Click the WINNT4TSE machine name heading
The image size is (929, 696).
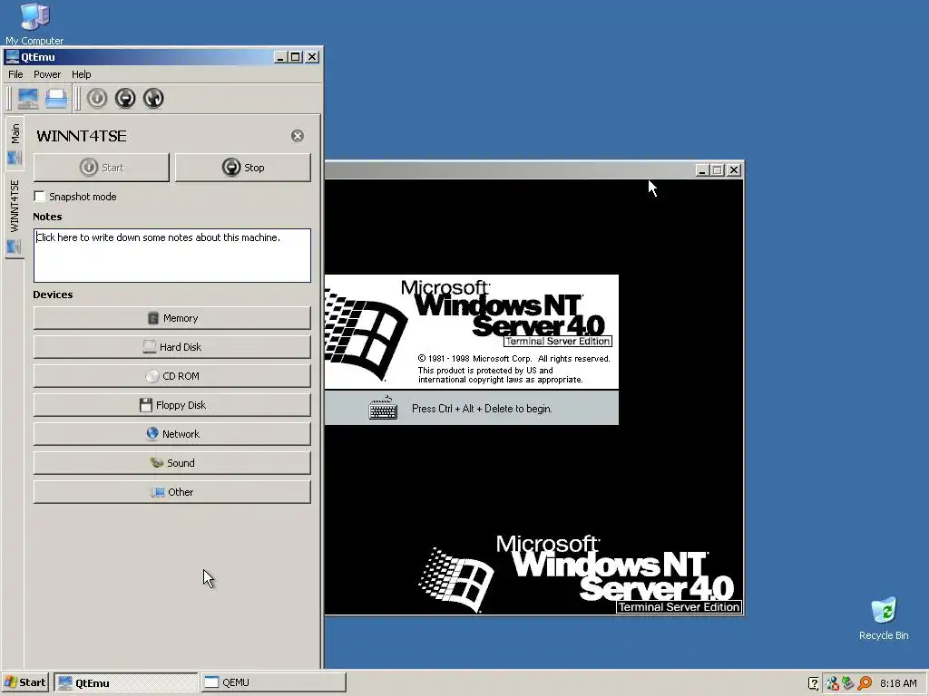tap(82, 136)
